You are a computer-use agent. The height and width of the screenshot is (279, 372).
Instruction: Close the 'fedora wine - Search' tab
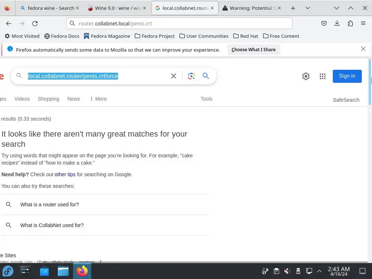[77, 8]
